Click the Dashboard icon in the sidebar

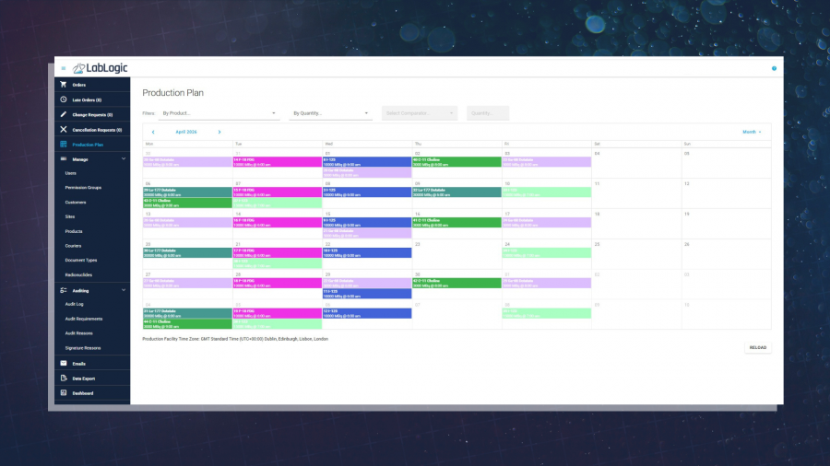click(63, 393)
